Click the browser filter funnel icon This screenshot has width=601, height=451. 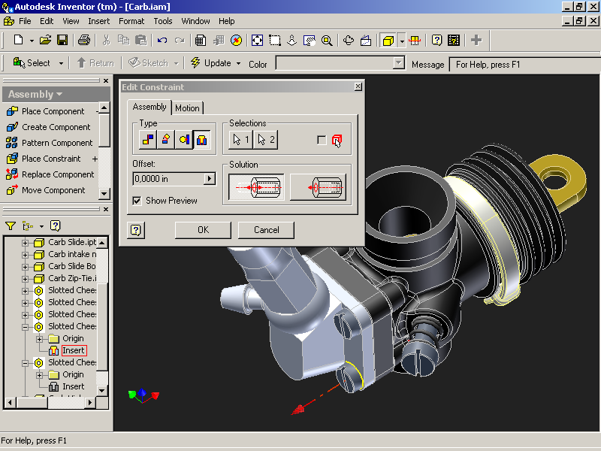tap(11, 226)
